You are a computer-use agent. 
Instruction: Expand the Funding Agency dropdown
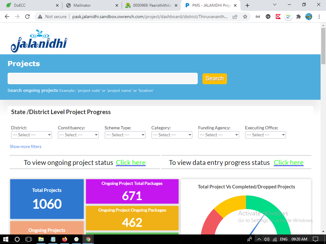tap(218, 135)
